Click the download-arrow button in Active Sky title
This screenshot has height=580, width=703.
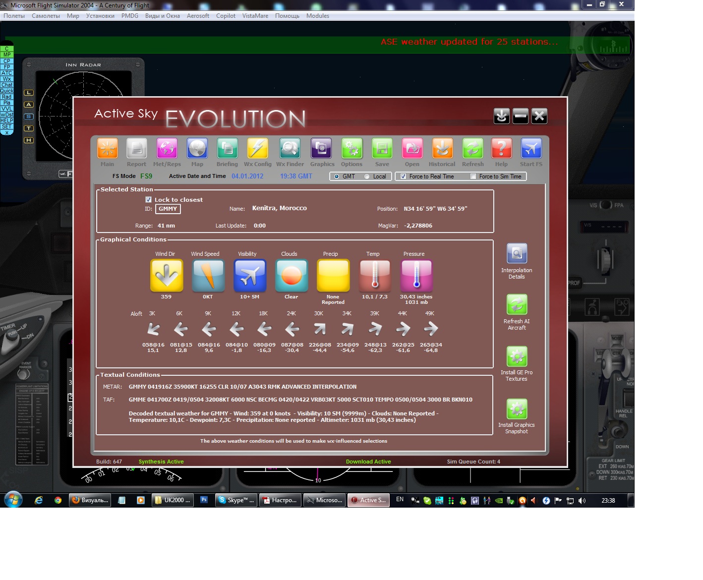[502, 116]
